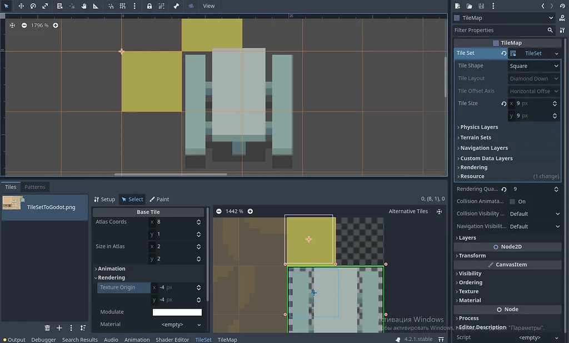Toggle smart snapping magnet icon
Viewport: 569px width, 343px height.
coord(111,6)
